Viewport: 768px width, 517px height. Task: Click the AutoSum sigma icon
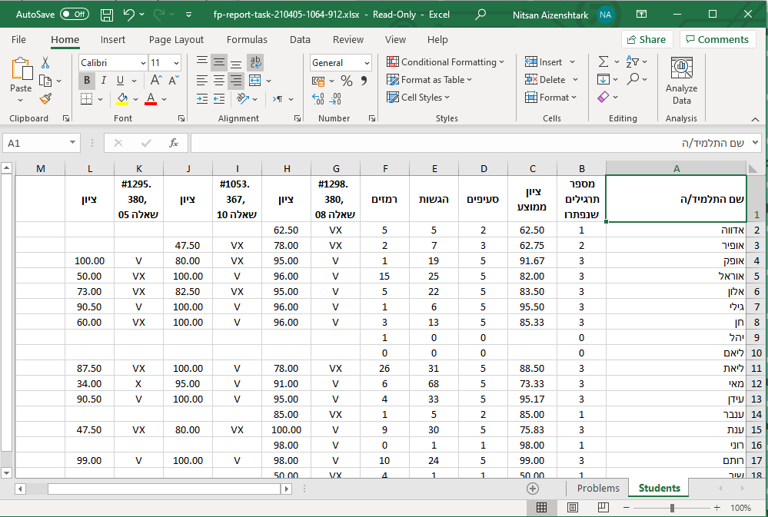click(603, 62)
